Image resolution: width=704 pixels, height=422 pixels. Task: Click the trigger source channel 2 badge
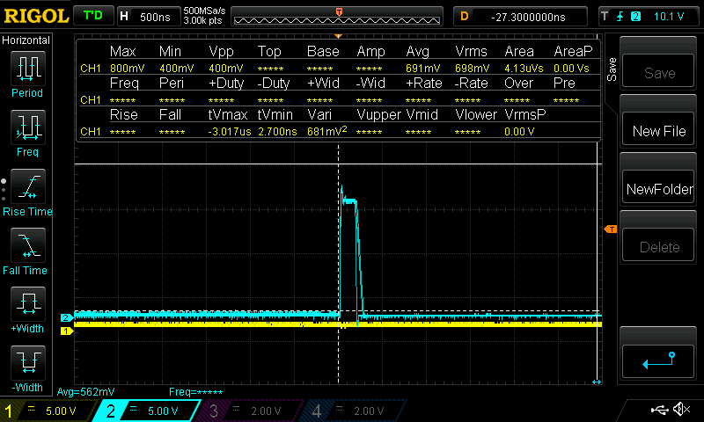click(635, 17)
